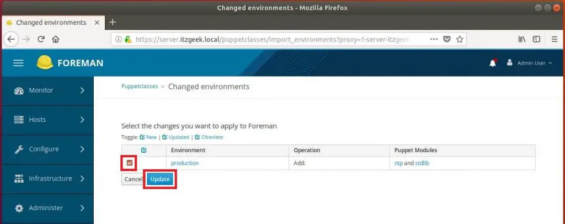565x224 pixels.
Task: Save the page to Pocket
Action: pyautogui.click(x=447, y=39)
